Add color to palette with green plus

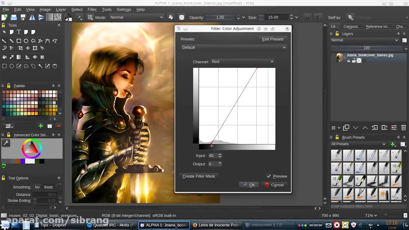click(x=41, y=126)
